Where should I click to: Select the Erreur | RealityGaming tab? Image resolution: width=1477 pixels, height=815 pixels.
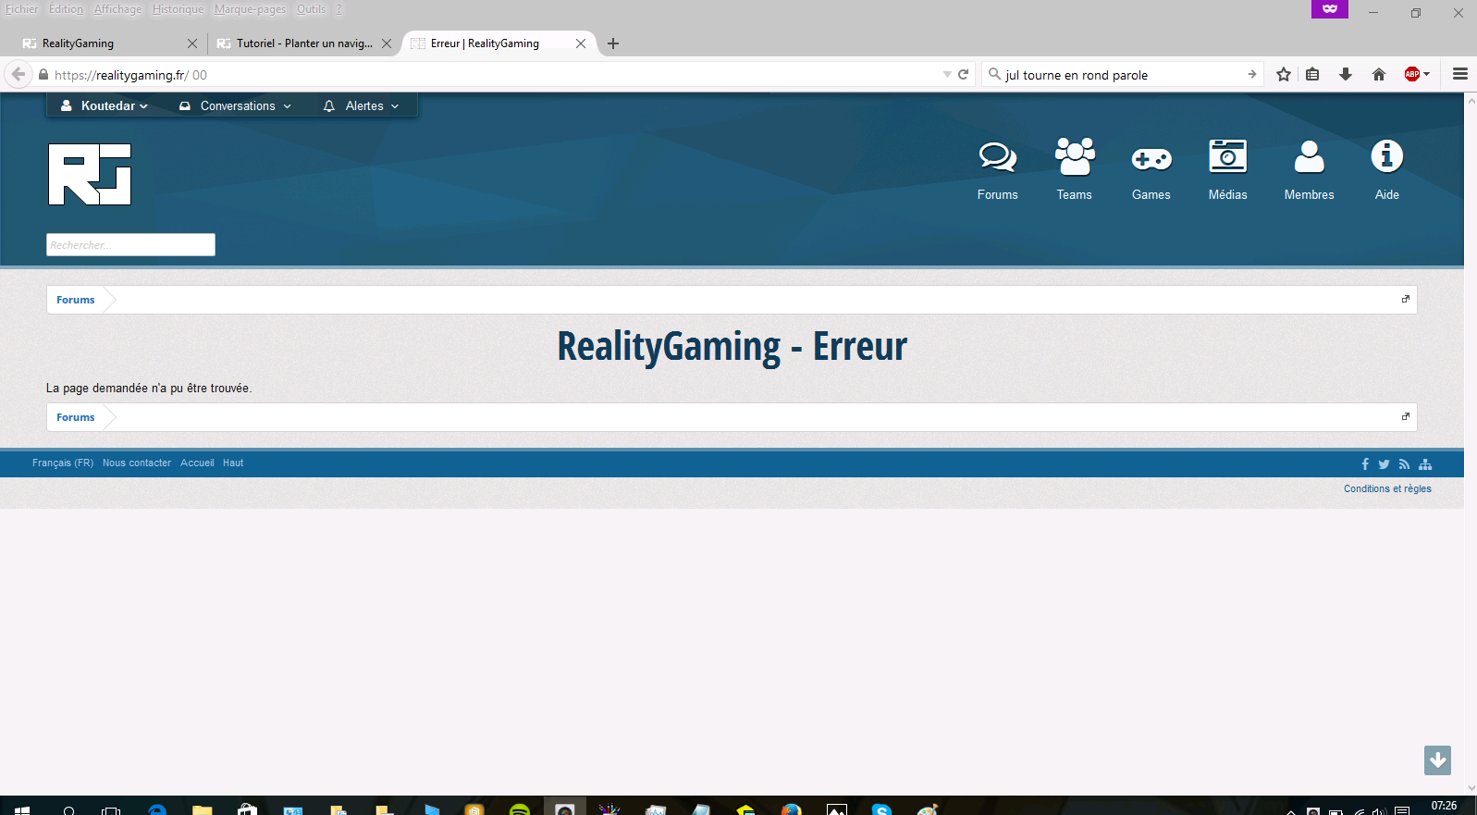tap(498, 43)
